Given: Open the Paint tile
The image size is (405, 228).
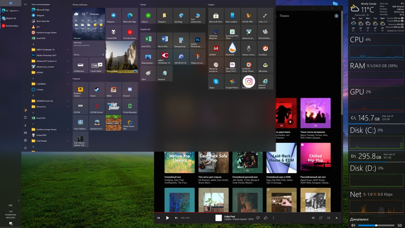Looking at the screenshot, I should [x=148, y=73].
